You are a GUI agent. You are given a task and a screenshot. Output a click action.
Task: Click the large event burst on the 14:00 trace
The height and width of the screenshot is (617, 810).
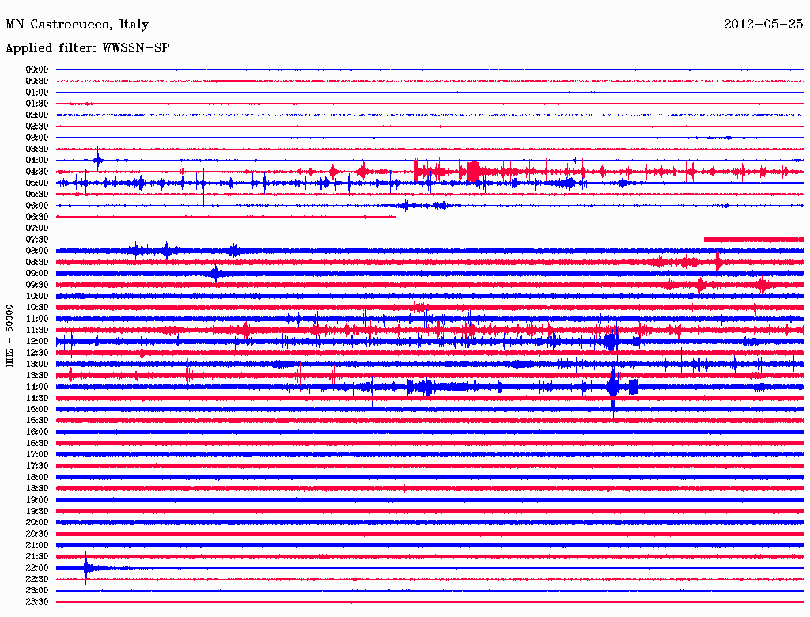pyautogui.click(x=613, y=387)
